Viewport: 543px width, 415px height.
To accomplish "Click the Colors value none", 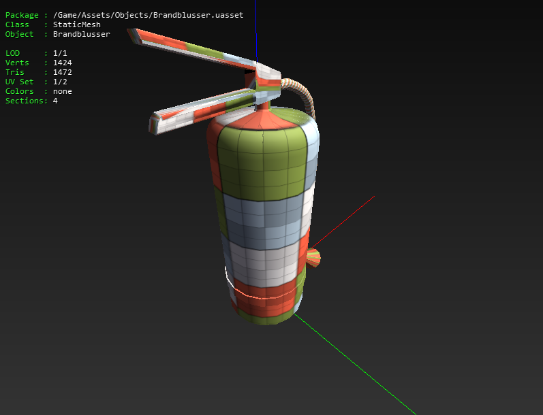I will (62, 91).
